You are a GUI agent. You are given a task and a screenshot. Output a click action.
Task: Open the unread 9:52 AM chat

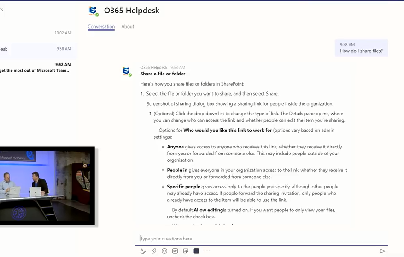[x=37, y=68]
